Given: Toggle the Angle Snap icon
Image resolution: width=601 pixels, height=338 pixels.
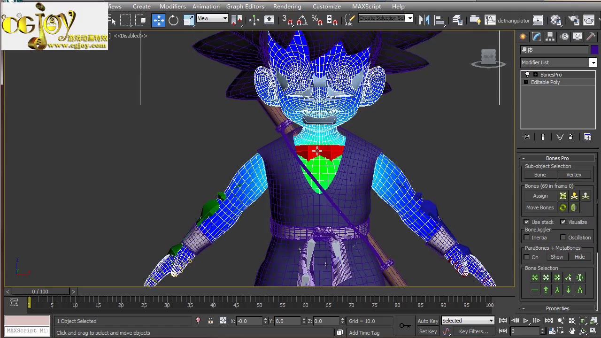Looking at the screenshot, I should coord(302,20).
